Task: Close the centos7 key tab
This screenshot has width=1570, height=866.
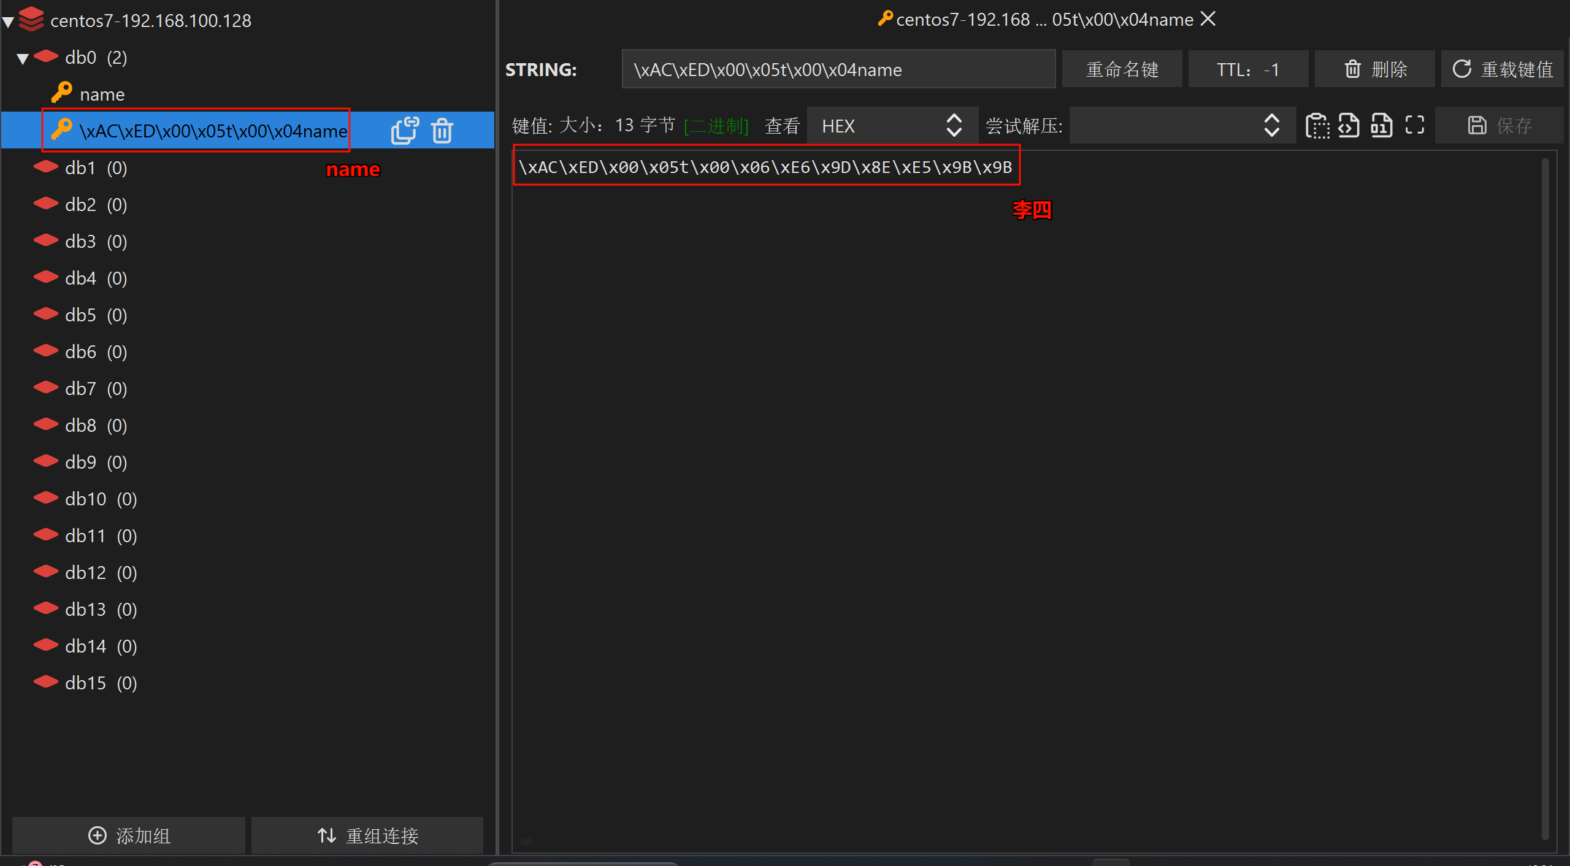Action: 1208,19
